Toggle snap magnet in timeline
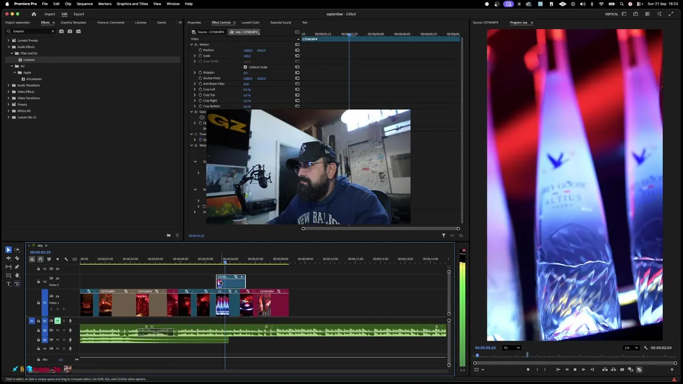This screenshot has height=384, width=683. click(41, 259)
